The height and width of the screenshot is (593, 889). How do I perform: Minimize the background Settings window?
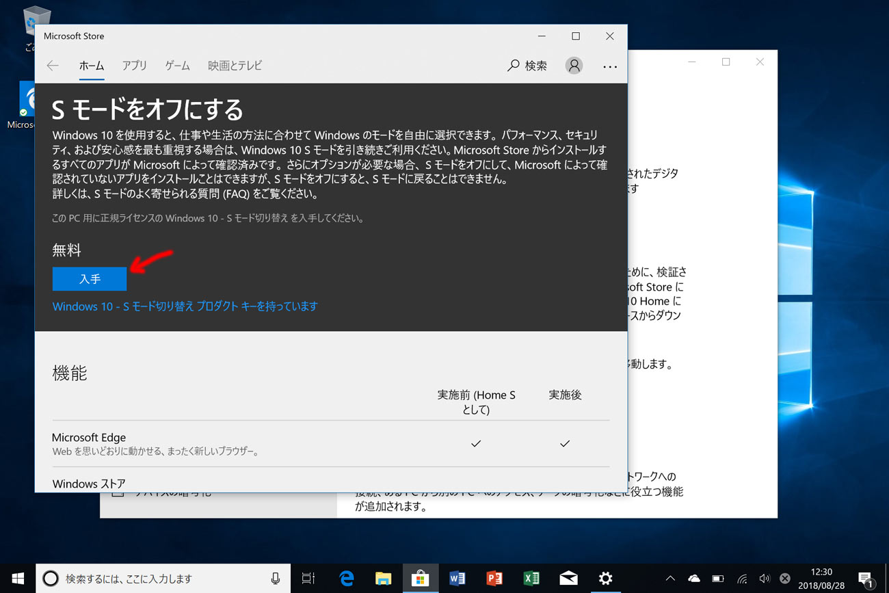692,62
